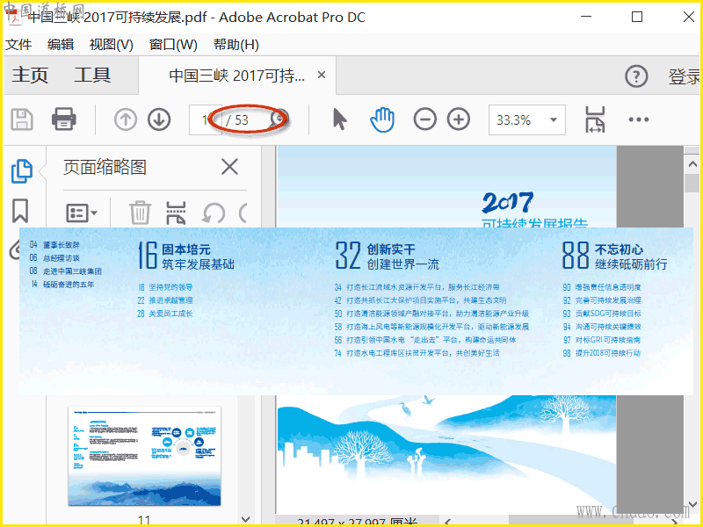Click thumbnails panel scroll down arrow
This screenshot has width=703, height=527.
246,519
